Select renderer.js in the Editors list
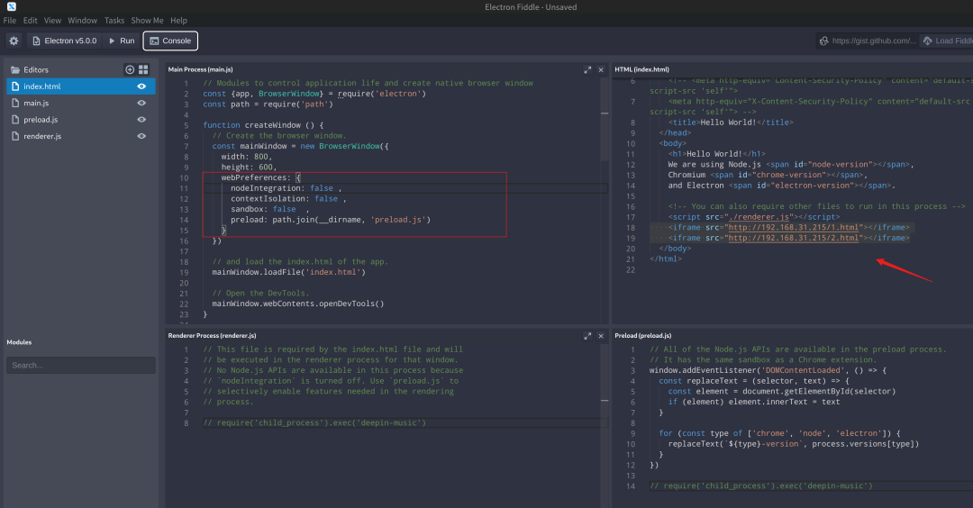This screenshot has height=508, width=973. click(x=42, y=136)
